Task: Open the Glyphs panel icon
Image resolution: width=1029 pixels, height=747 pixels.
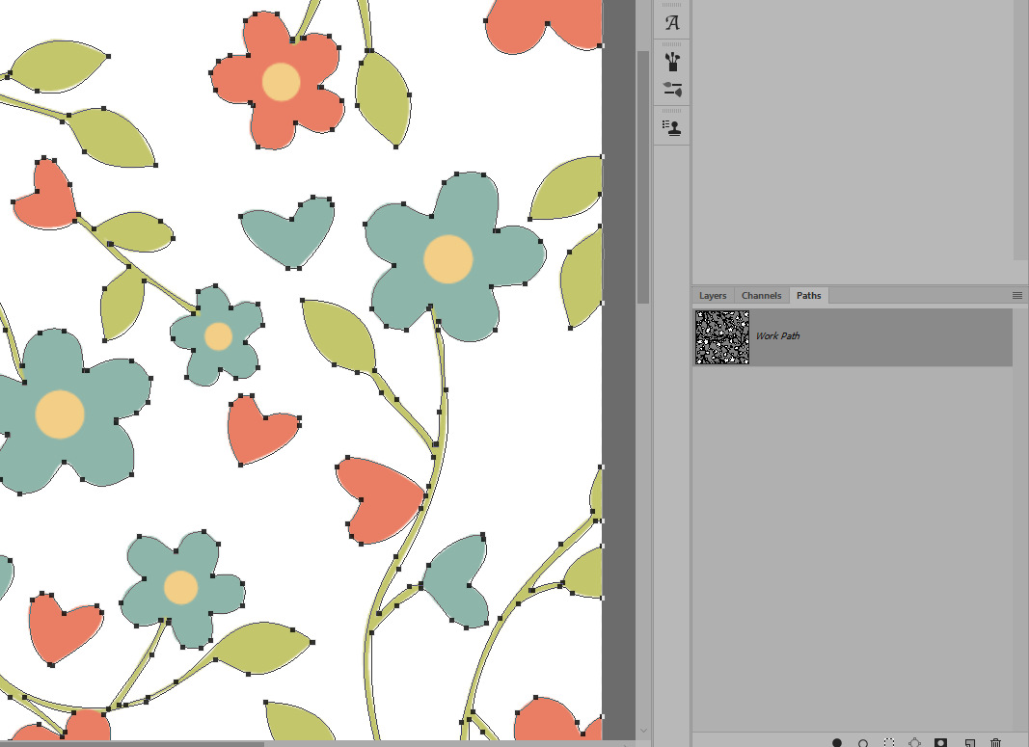Action: pyautogui.click(x=672, y=23)
